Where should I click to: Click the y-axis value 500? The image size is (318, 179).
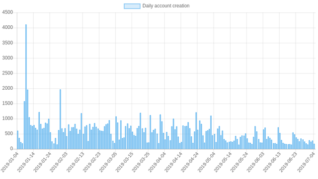(9, 134)
